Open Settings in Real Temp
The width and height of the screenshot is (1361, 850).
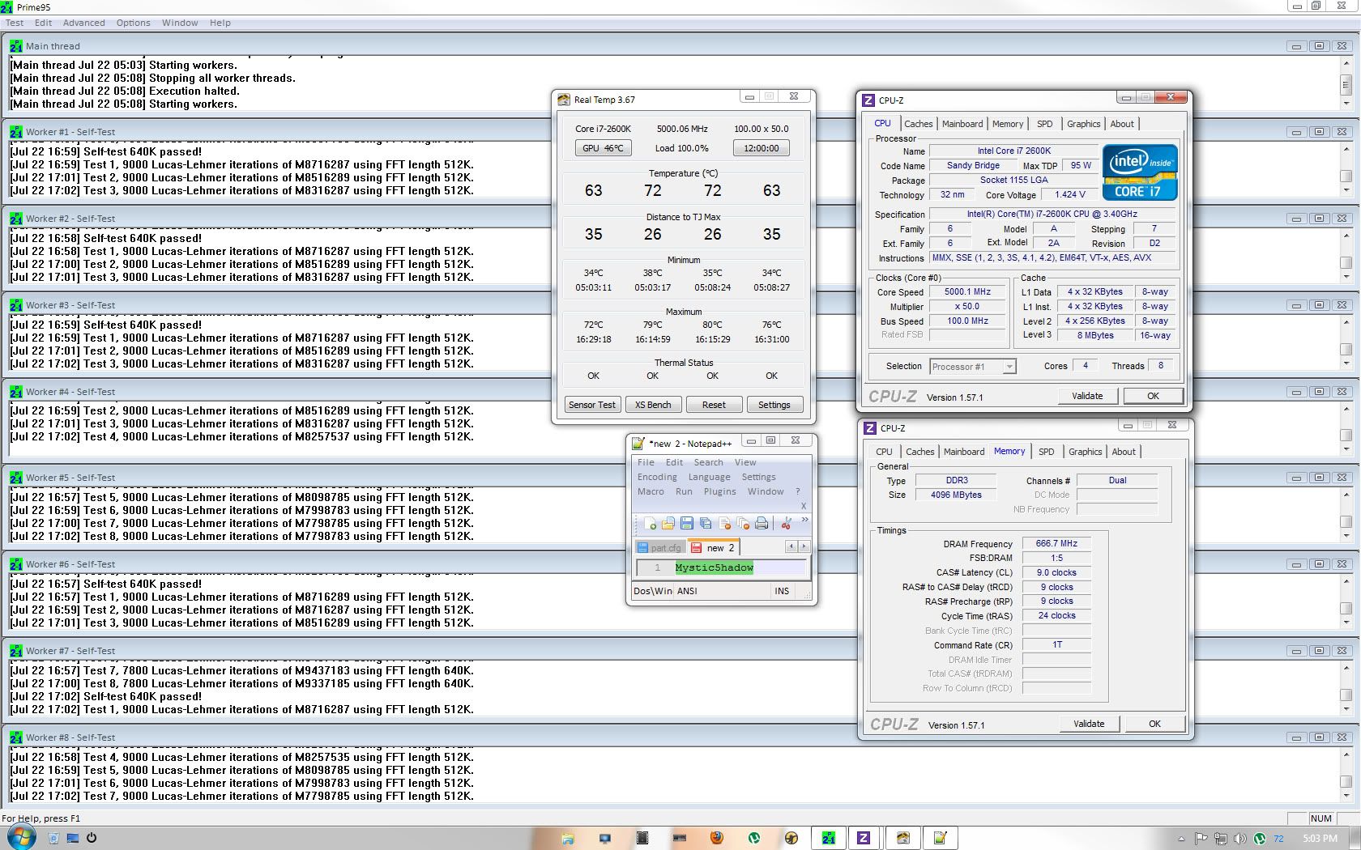click(774, 405)
